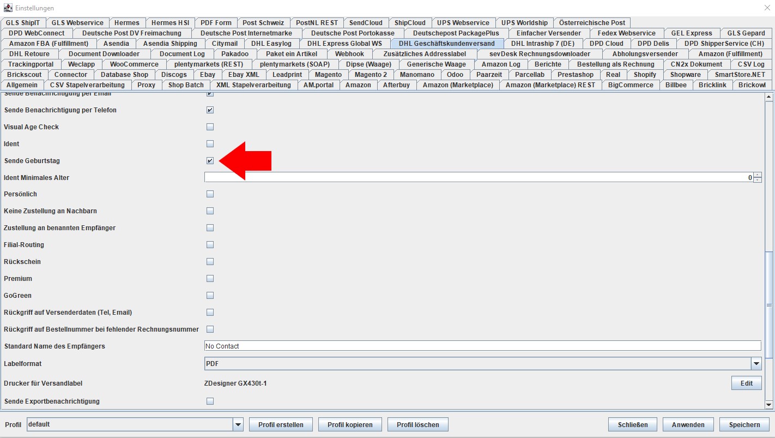Switch to the SendCloud tab
The width and height of the screenshot is (775, 438).
pos(366,23)
